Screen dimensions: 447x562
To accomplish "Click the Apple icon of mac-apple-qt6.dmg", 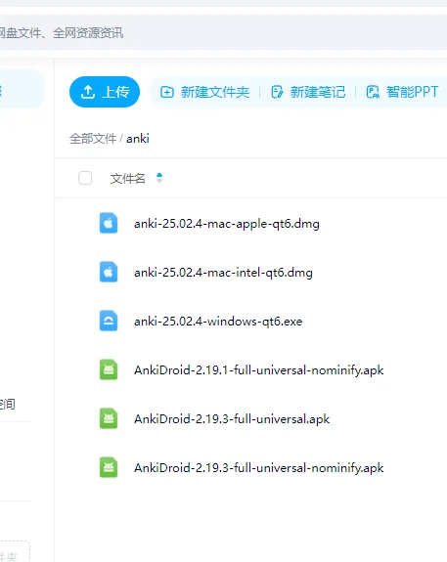I will 109,223.
